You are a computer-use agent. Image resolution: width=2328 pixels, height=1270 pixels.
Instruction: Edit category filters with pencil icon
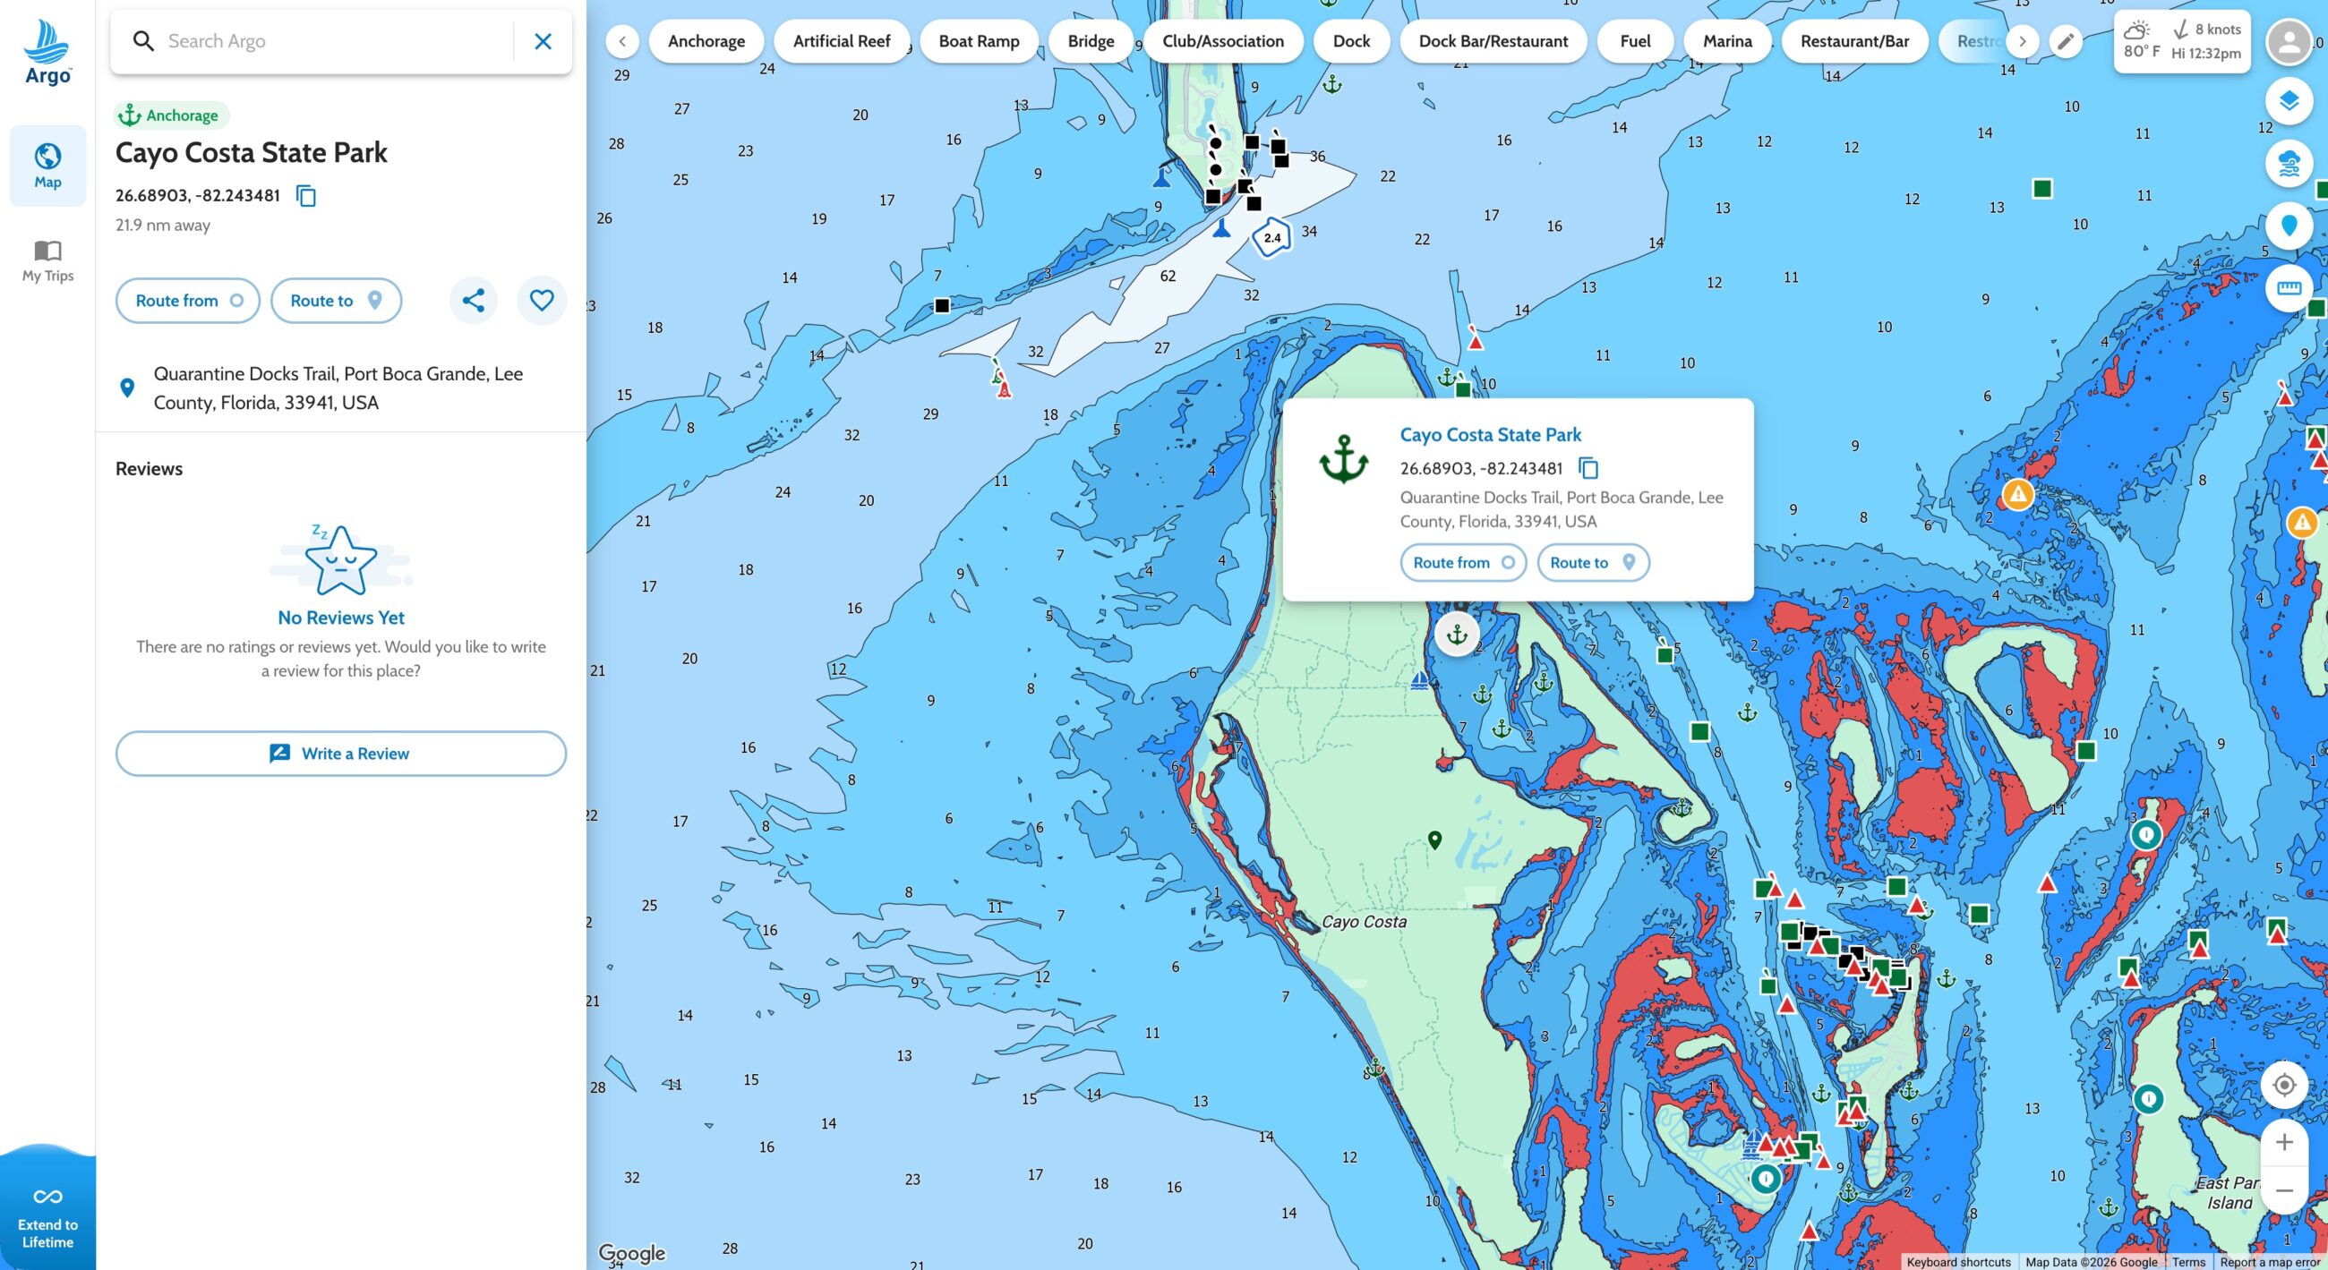[x=2065, y=41]
